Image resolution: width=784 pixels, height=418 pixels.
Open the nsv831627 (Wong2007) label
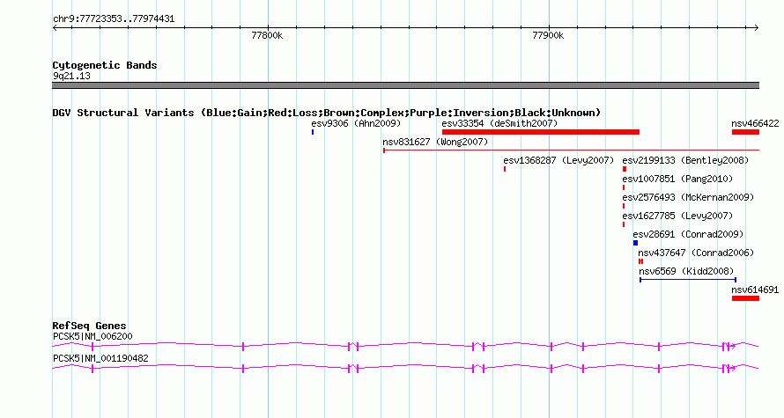point(435,142)
